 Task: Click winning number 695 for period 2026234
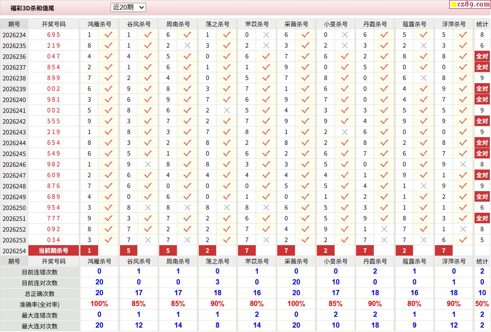click(x=54, y=35)
